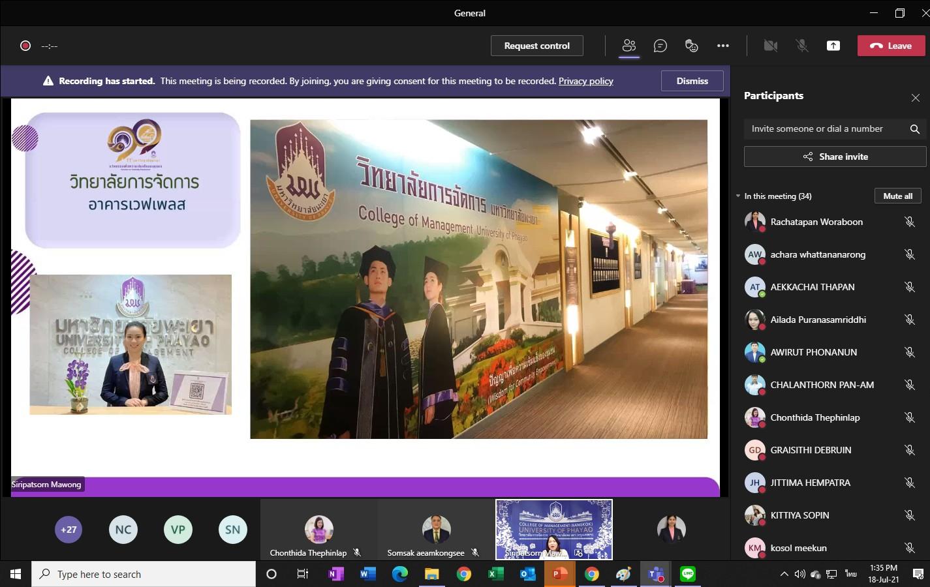This screenshot has width=930, height=587.
Task: Click the SN participant avatar
Action: [233, 530]
